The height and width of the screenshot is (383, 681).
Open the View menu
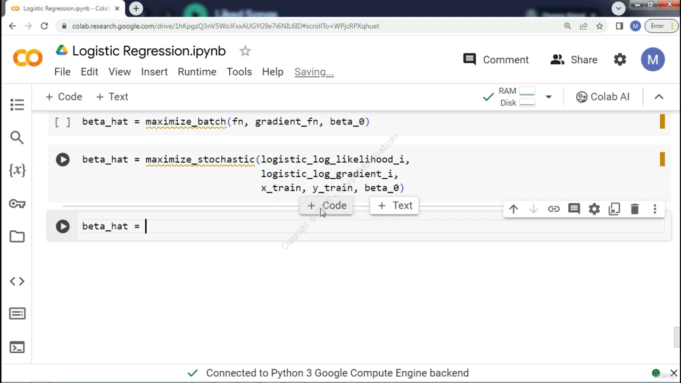tap(120, 72)
